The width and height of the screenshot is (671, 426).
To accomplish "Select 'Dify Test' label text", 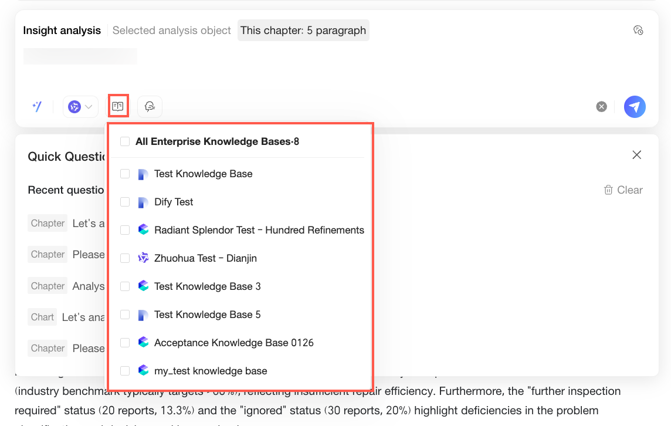I will click(x=174, y=202).
